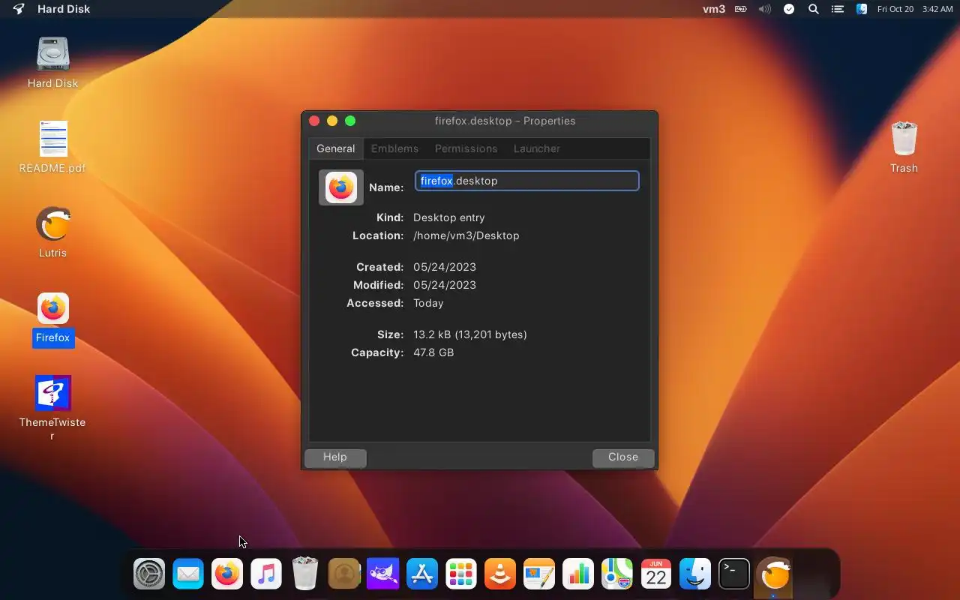Close the Properties window with red button
The height and width of the screenshot is (600, 960).
314,121
